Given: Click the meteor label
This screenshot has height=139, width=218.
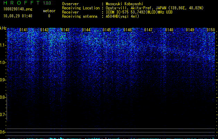Looking at the screenshot, I should pos(49,11).
